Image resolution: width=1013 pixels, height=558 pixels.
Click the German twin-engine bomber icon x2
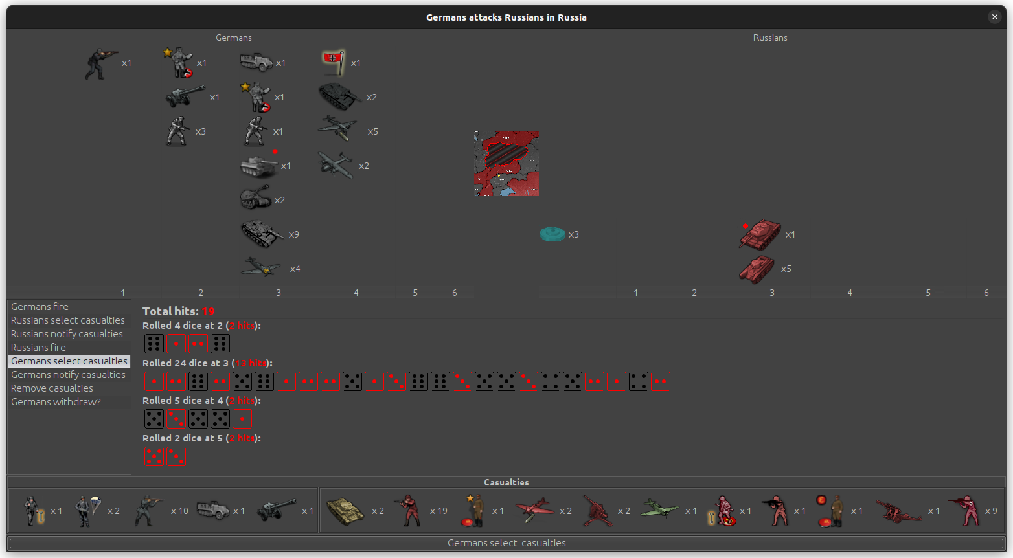pyautogui.click(x=336, y=166)
